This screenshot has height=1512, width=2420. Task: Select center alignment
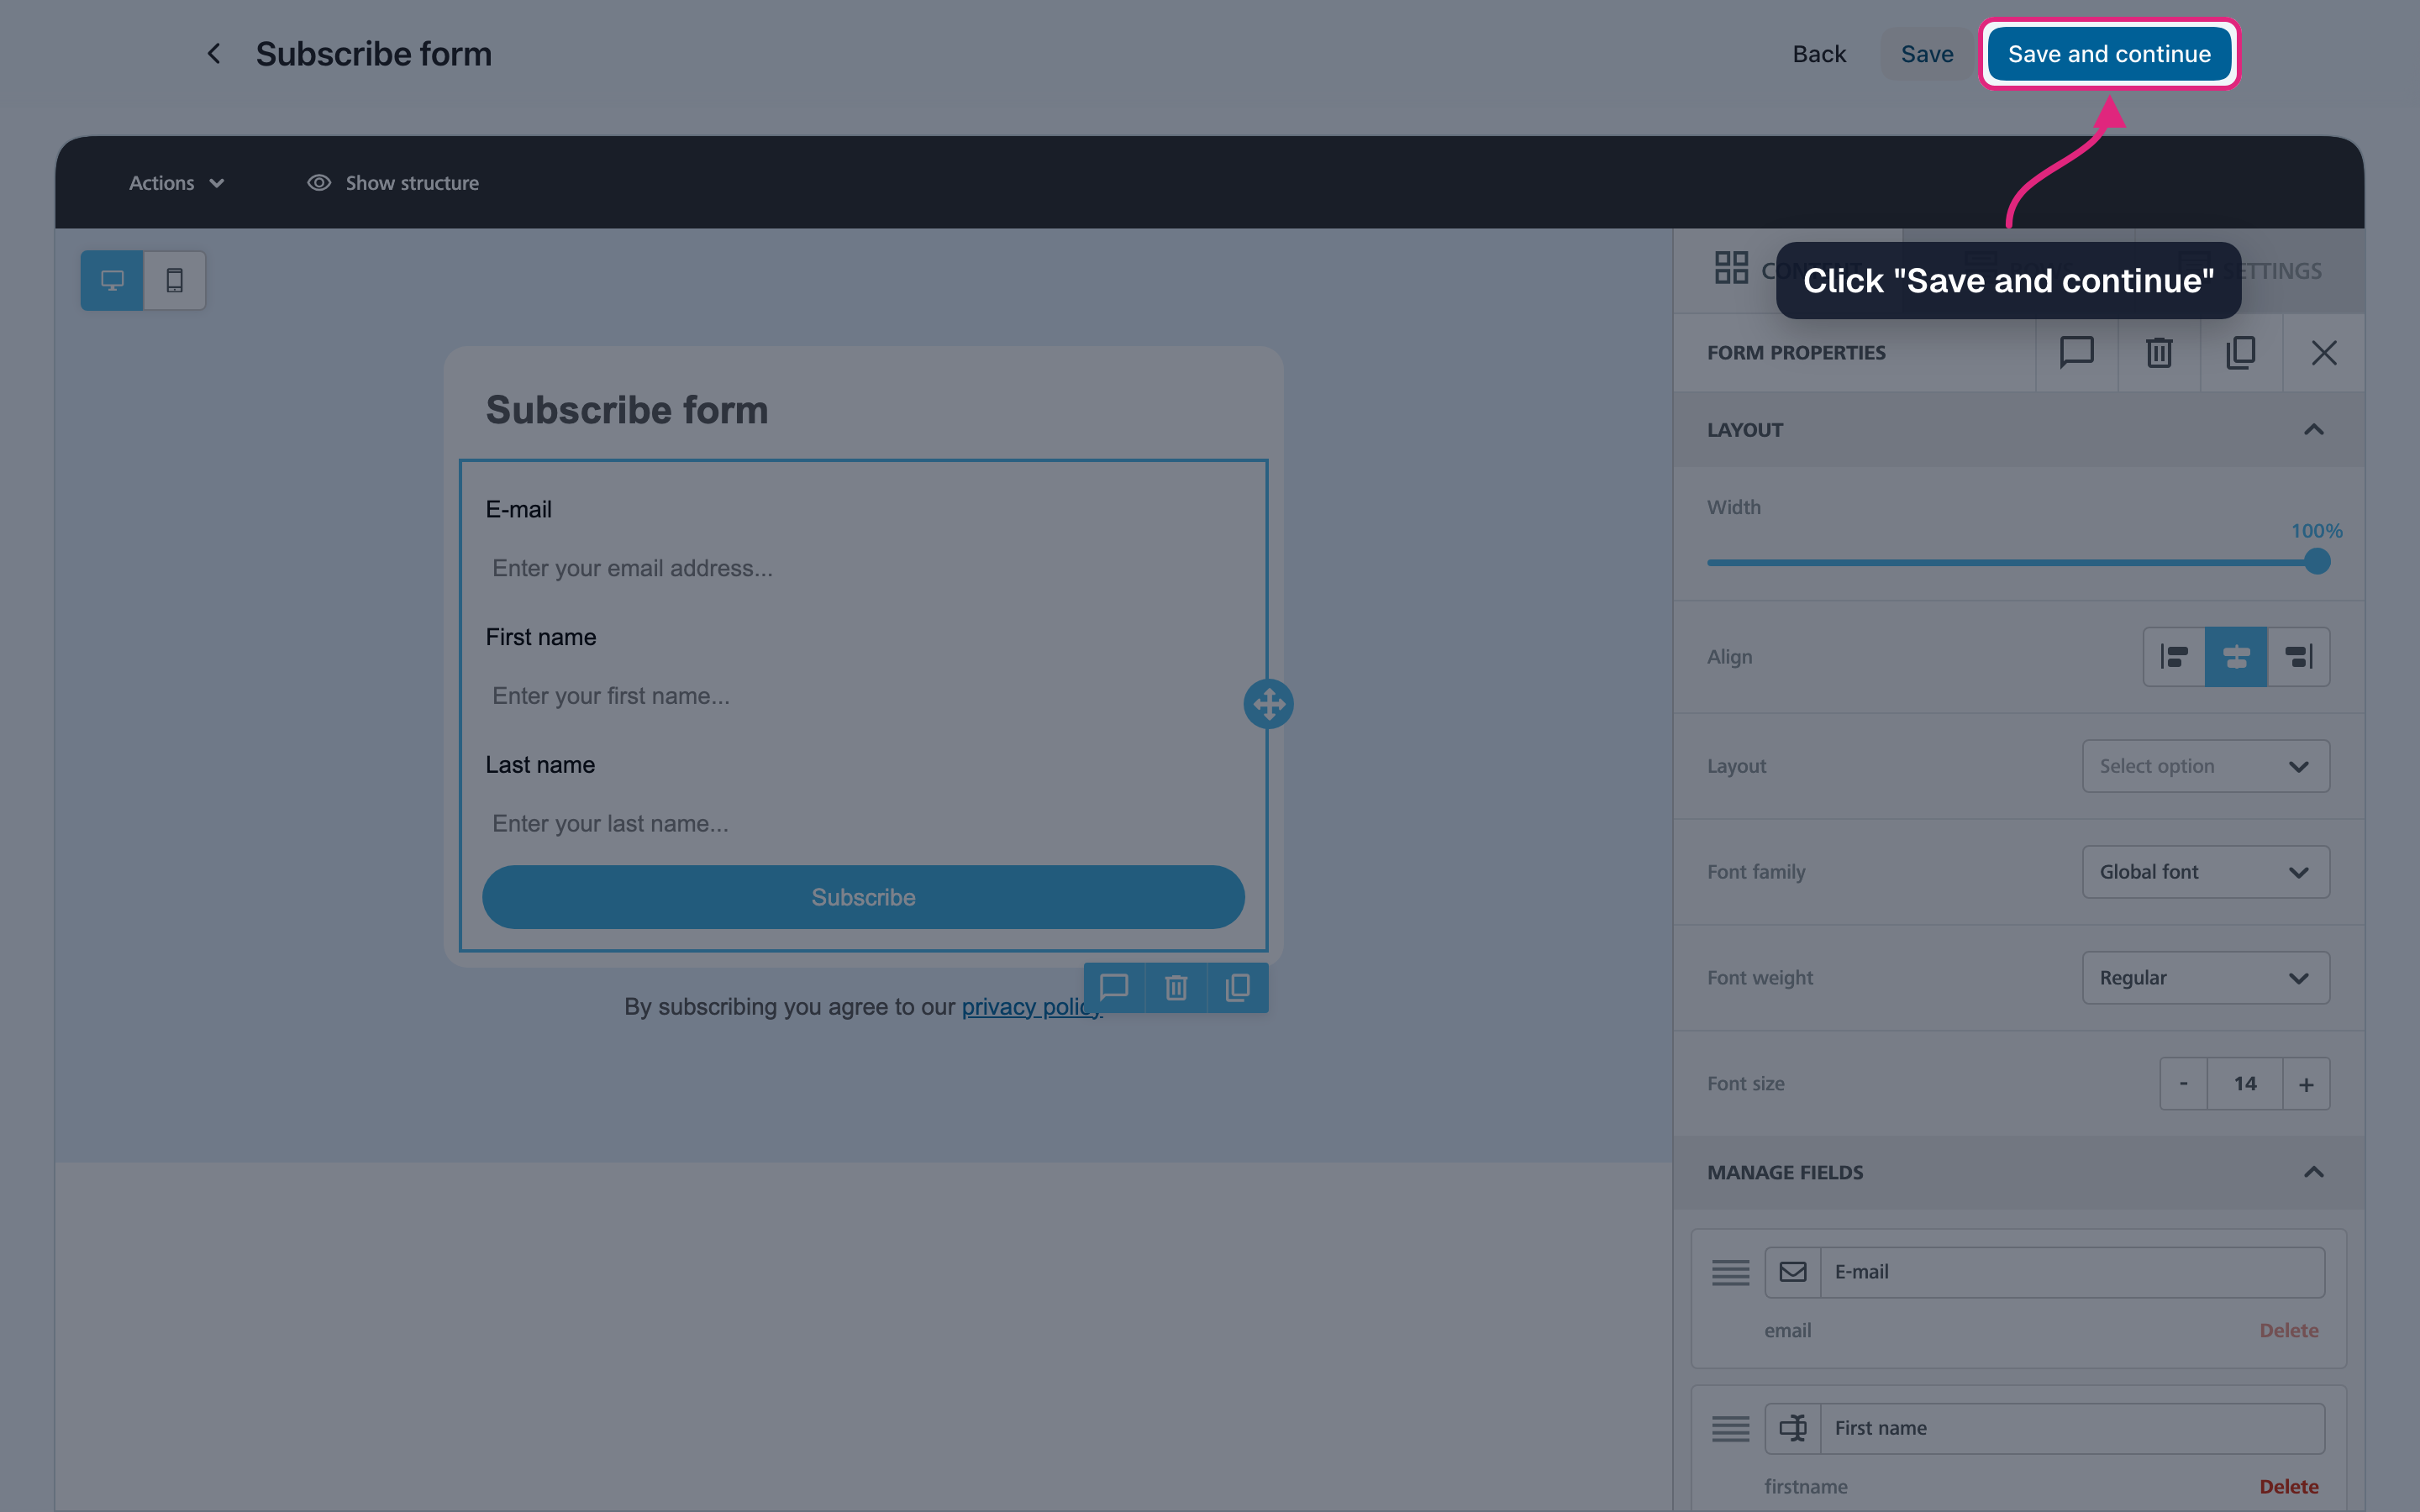coord(2236,657)
